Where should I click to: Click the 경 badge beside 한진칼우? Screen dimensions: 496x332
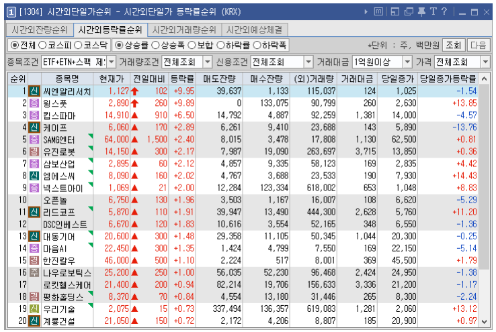click(34, 260)
